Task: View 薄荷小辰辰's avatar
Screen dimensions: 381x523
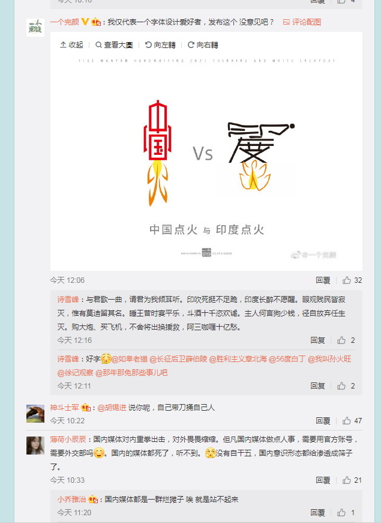Action: tap(35, 446)
